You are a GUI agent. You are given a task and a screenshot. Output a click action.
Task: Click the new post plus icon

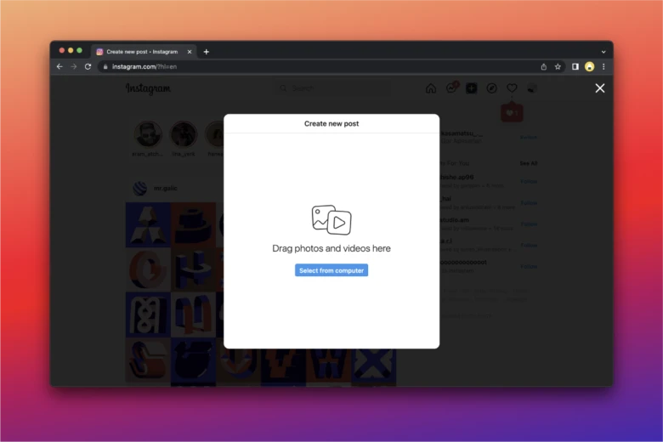471,88
